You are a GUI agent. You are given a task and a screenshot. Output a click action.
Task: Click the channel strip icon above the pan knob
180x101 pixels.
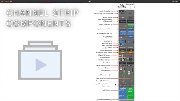click(x=123, y=56)
